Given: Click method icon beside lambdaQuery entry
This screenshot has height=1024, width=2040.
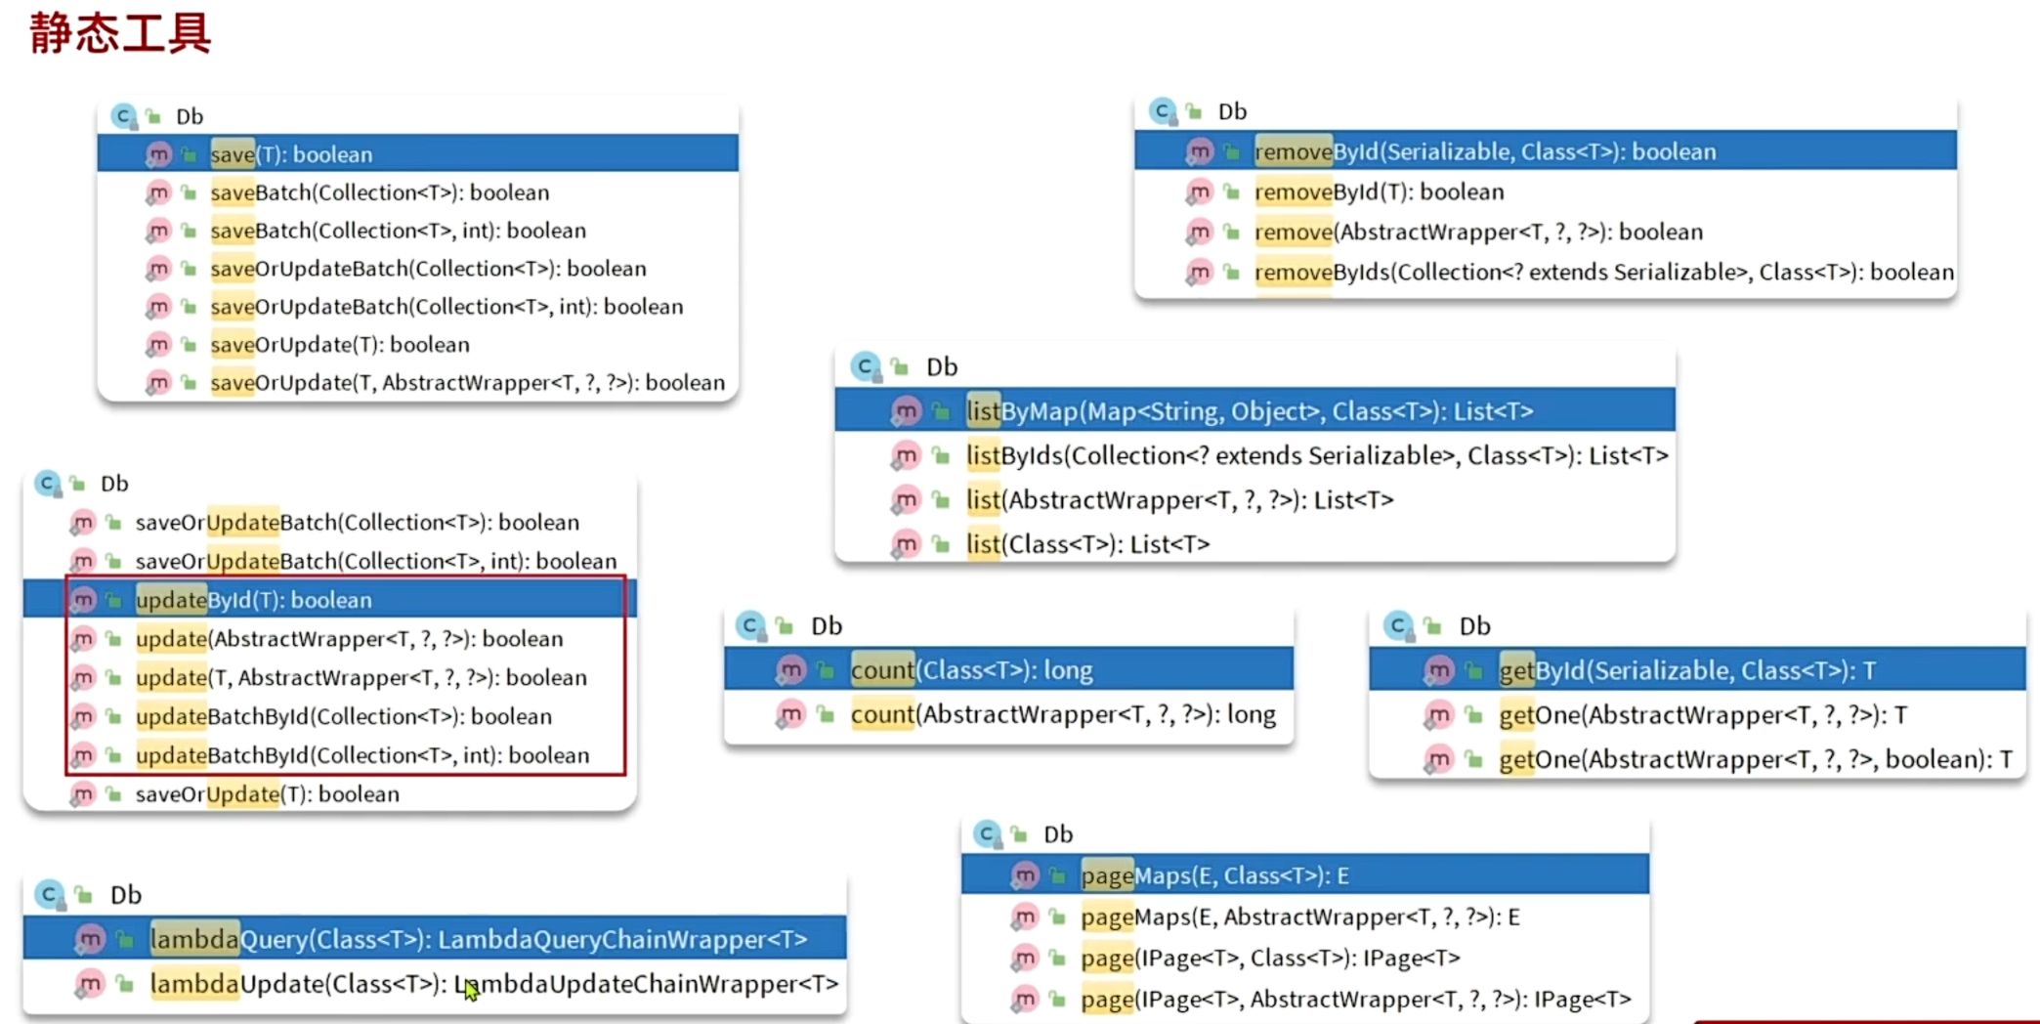Looking at the screenshot, I should [90, 940].
